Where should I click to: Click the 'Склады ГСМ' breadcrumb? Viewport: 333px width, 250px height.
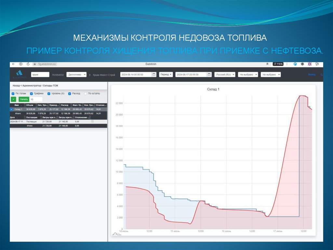50,86
